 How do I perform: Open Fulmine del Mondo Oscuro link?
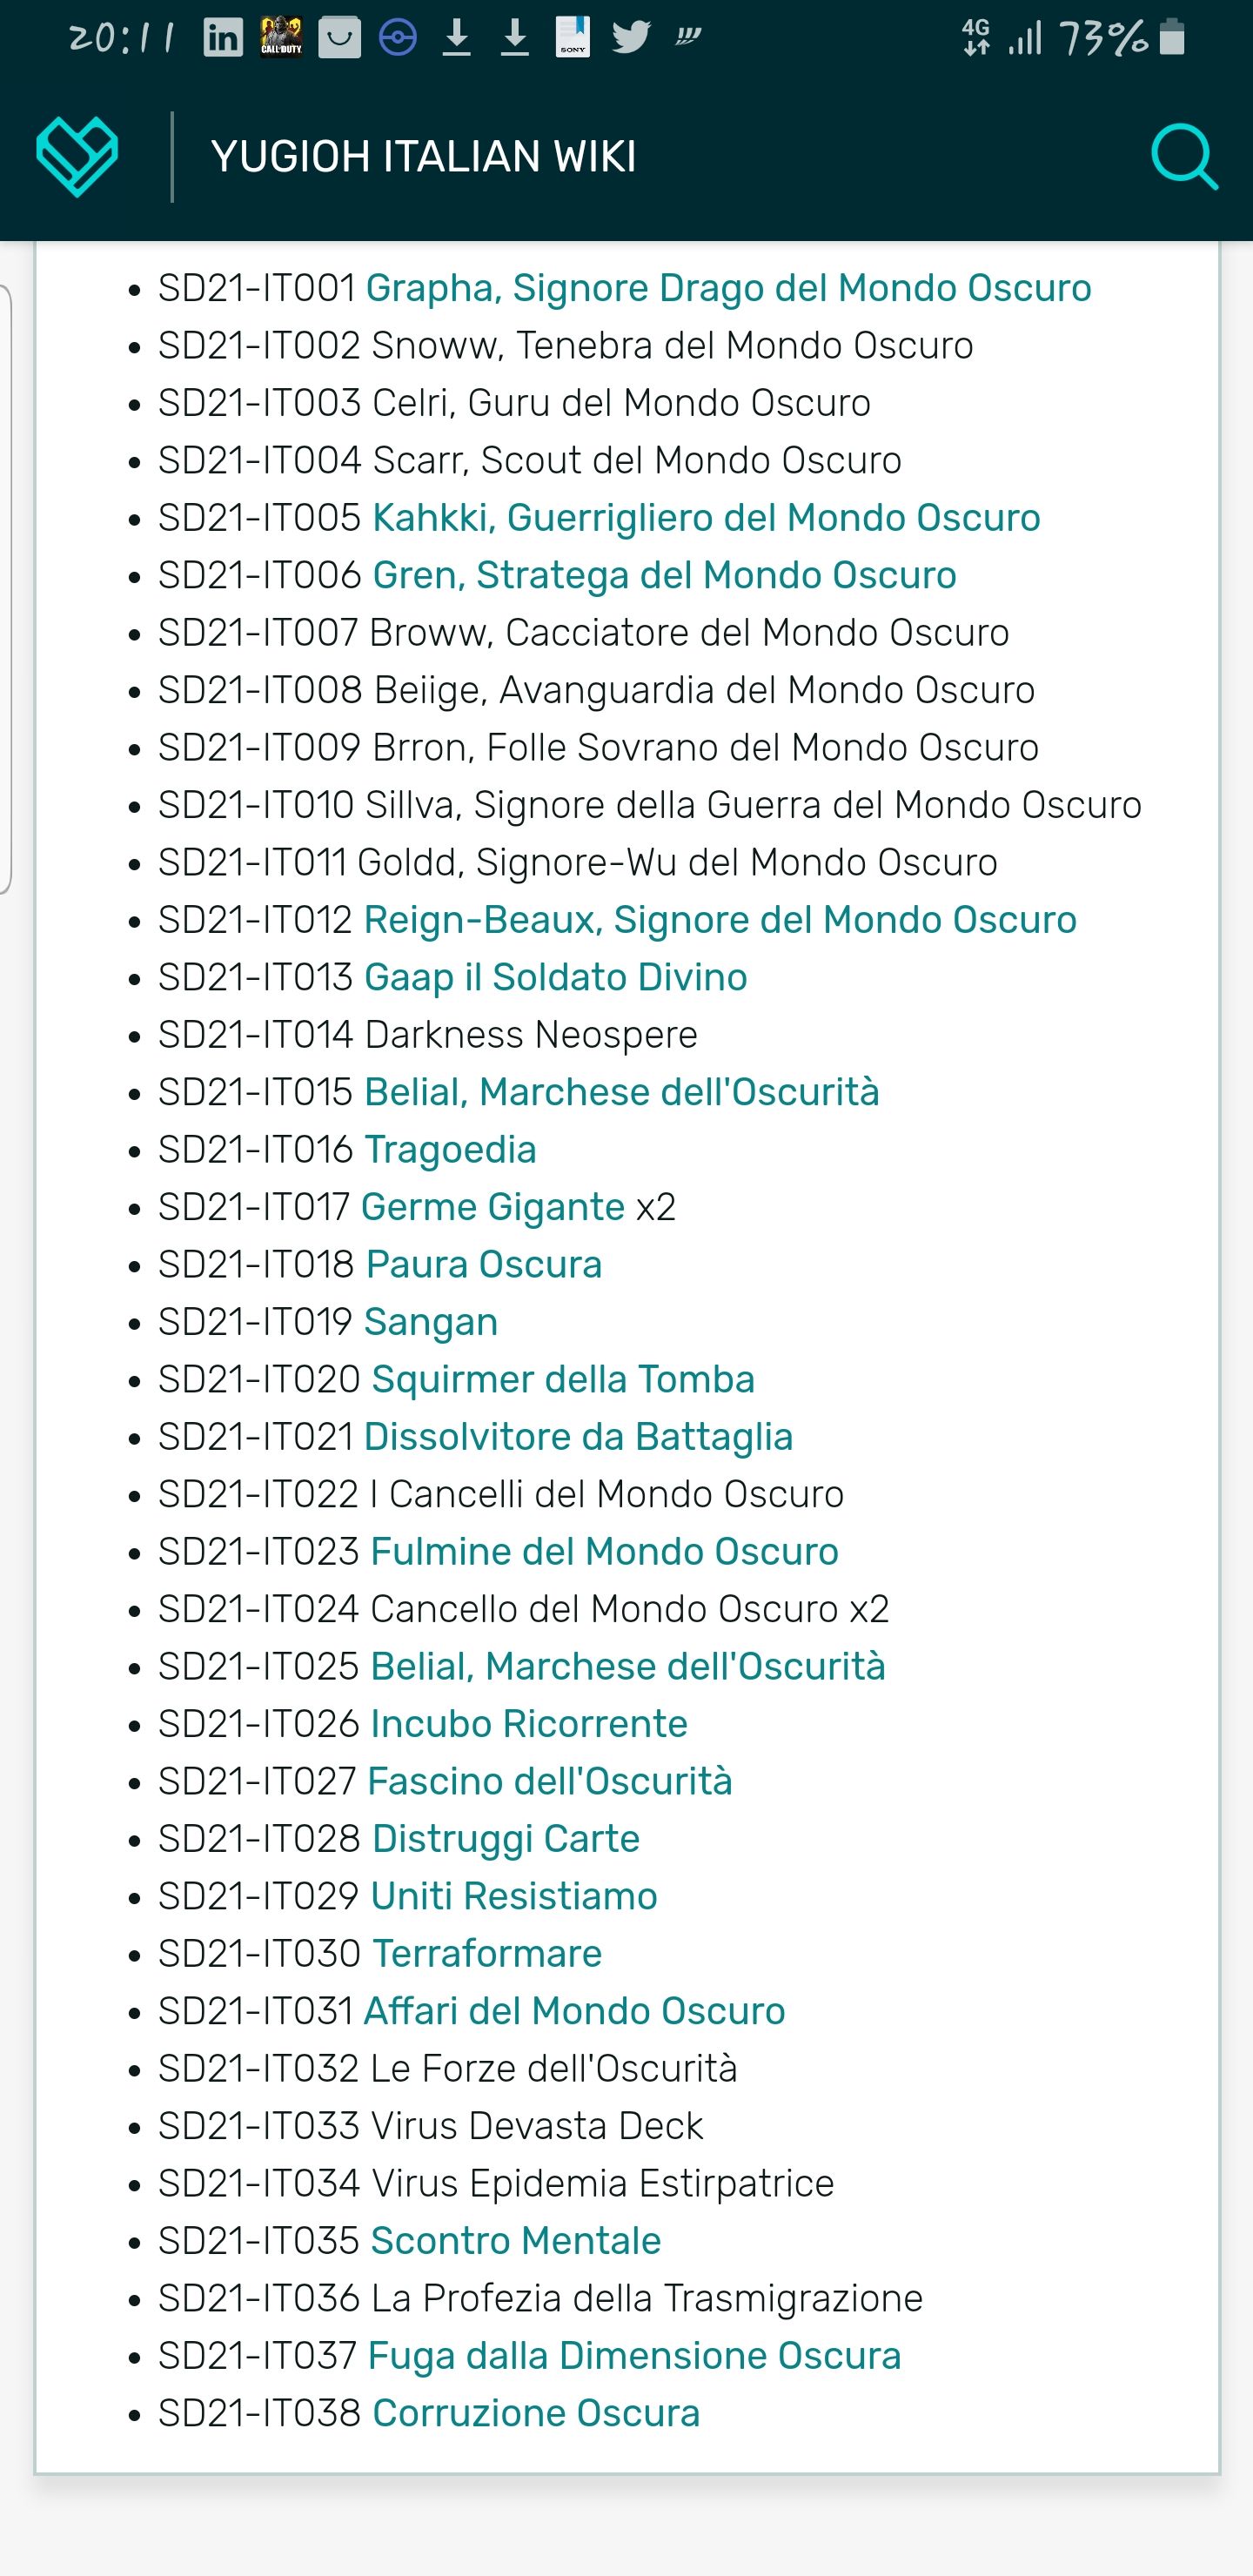604,1551
